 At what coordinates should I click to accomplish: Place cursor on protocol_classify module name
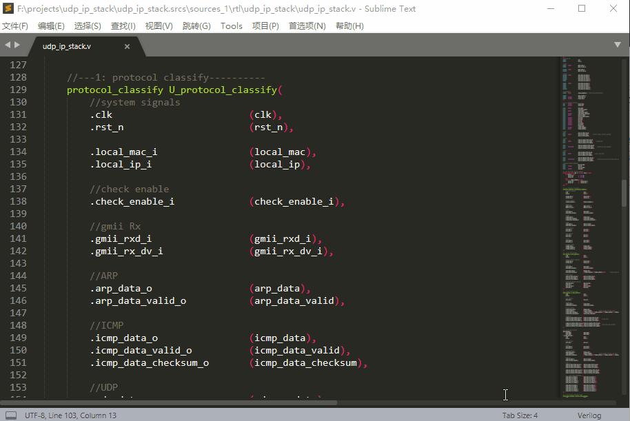point(115,90)
